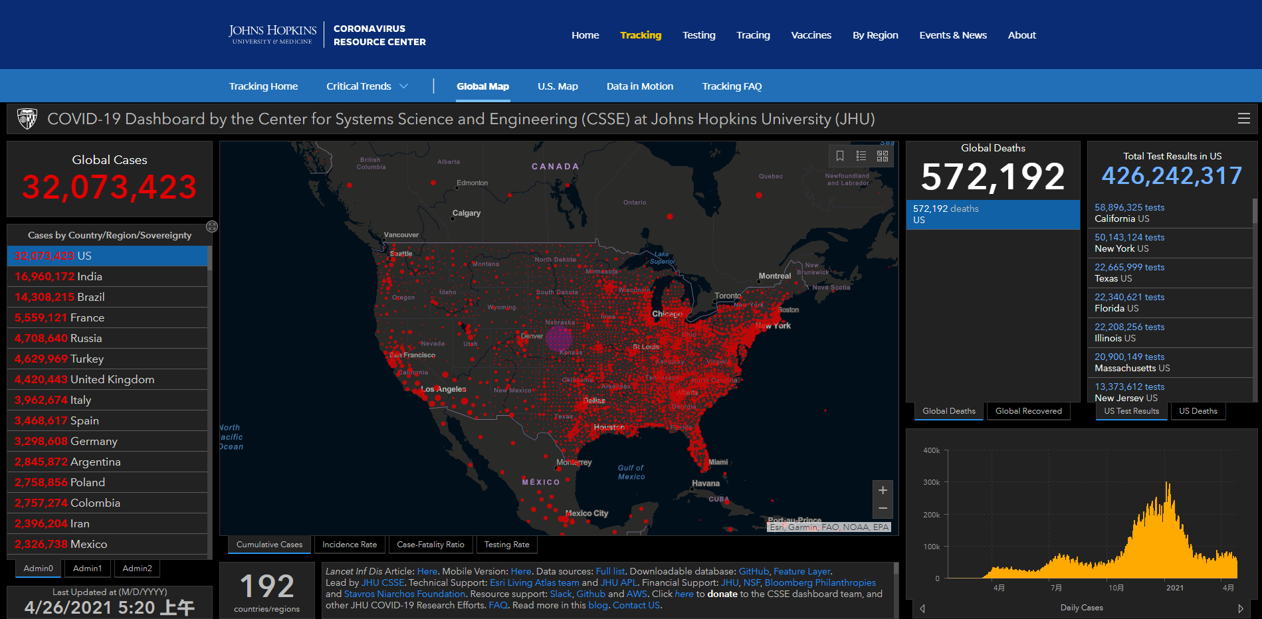
Task: Open the By Region navigation item
Action: (x=875, y=35)
